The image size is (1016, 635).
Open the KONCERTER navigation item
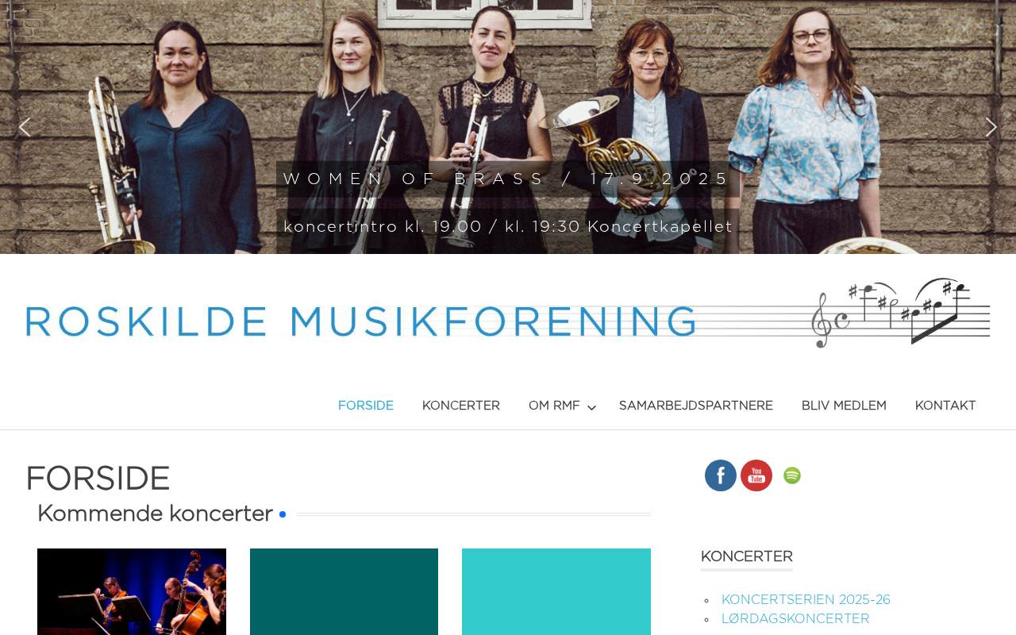pyautogui.click(x=461, y=406)
